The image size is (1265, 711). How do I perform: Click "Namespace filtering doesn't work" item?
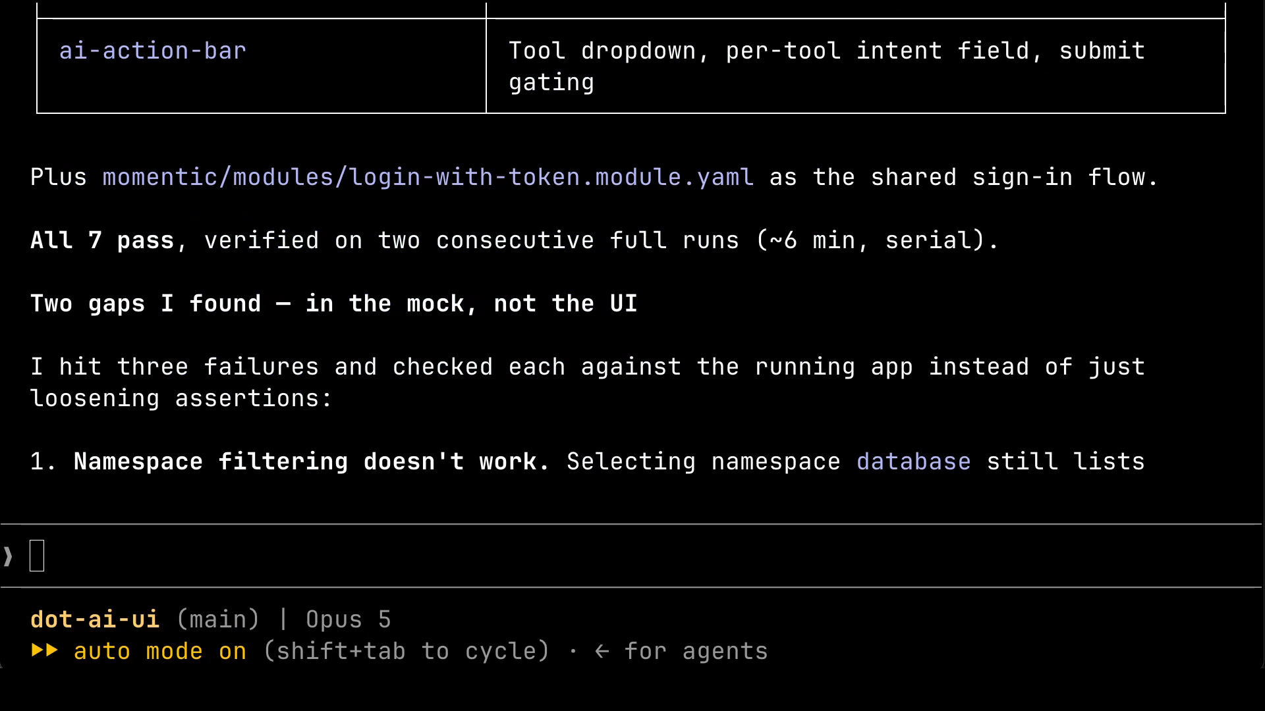pyautogui.click(x=311, y=461)
